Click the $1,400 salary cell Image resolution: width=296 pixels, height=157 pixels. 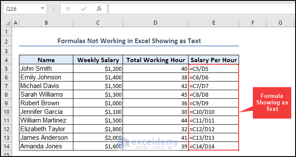[x=98, y=77]
